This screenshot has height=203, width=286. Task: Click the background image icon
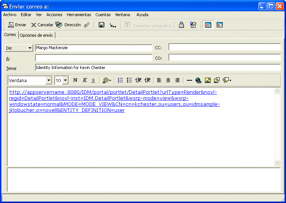217,80
